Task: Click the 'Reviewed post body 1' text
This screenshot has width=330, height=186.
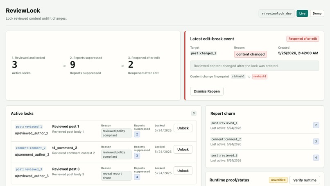Action: pos(68,132)
